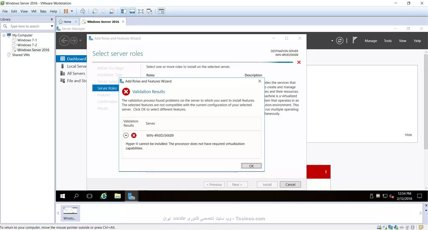The height and width of the screenshot is (230, 428).
Task: Collapse the My Computer tree node
Action: point(4,35)
